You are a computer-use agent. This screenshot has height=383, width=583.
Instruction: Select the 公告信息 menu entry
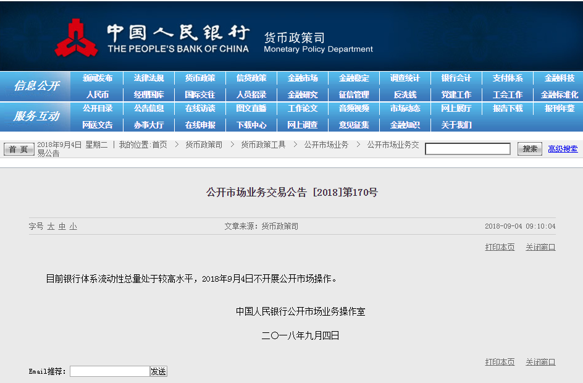149,109
